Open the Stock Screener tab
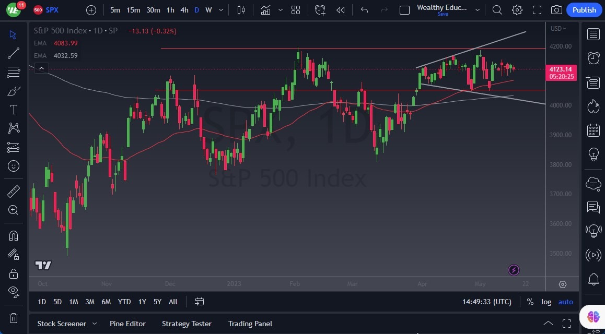The width and height of the screenshot is (605, 334). (62, 324)
